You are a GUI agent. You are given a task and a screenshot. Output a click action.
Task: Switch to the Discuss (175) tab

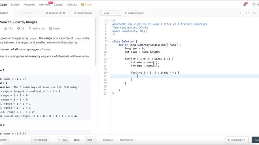tap(55, 13)
